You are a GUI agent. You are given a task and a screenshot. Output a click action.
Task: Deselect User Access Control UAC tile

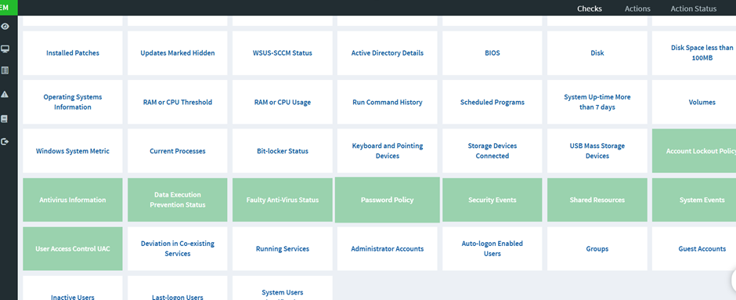(73, 248)
